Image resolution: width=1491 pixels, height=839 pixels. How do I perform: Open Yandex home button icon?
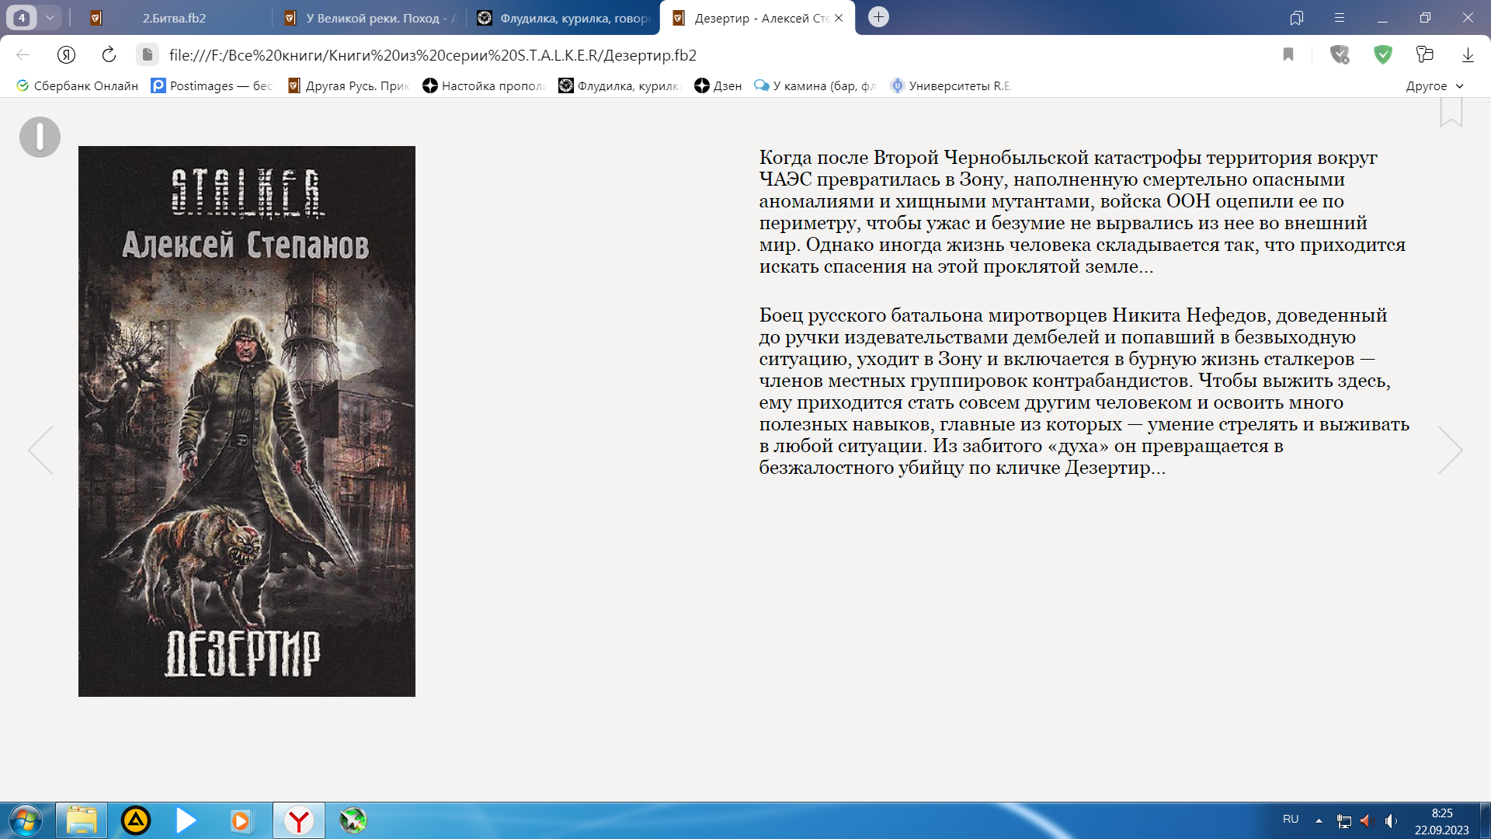[x=66, y=54]
